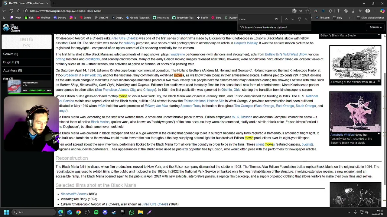The image size is (387, 217).
Task: Follow the vaudeville link
Action: point(177,55)
